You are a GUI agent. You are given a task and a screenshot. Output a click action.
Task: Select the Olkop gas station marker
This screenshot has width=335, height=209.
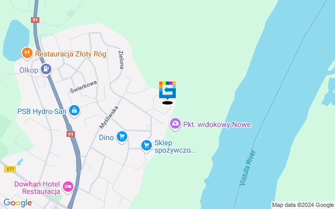tap(46, 69)
